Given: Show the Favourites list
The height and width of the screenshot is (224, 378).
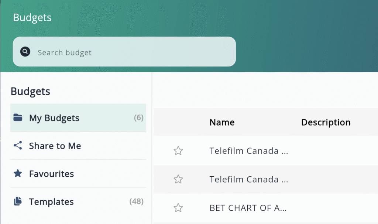Looking at the screenshot, I should 51,174.
